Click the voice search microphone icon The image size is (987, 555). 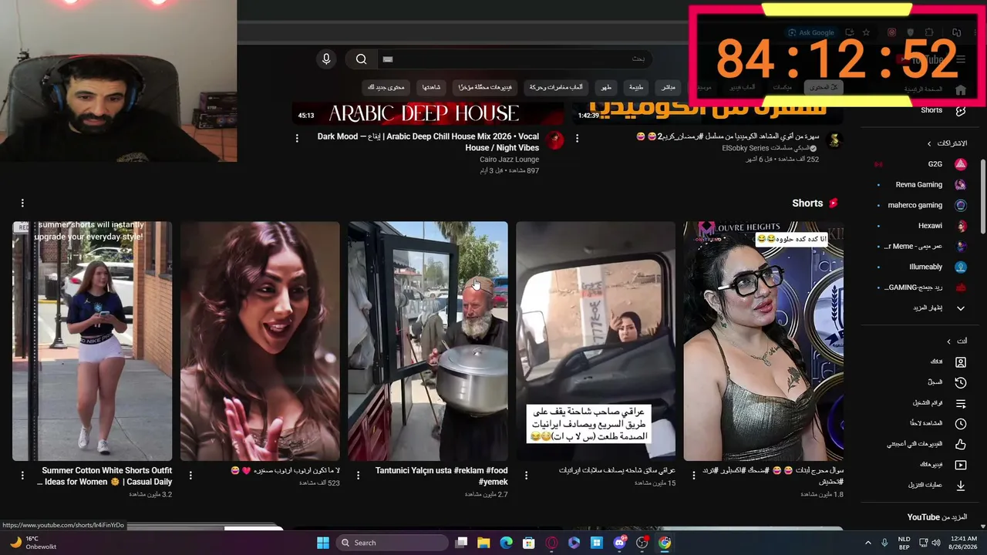coord(326,59)
